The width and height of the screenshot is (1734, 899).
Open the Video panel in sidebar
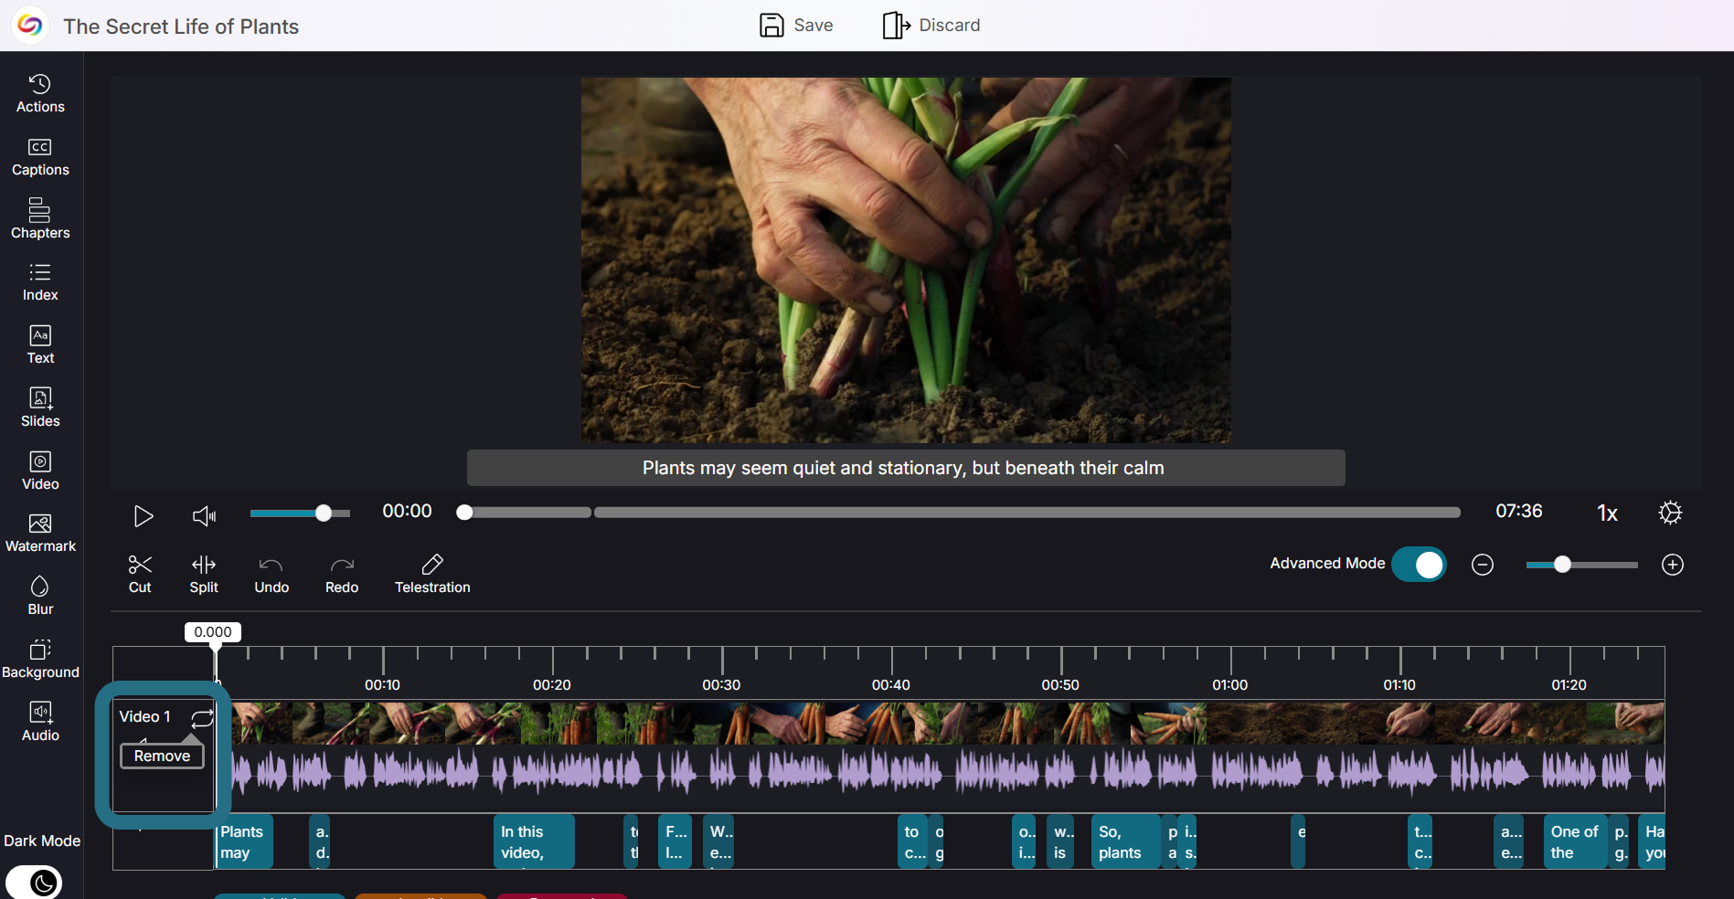[x=40, y=471]
